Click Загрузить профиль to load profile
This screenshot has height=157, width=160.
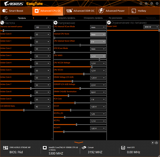(67, 18)
